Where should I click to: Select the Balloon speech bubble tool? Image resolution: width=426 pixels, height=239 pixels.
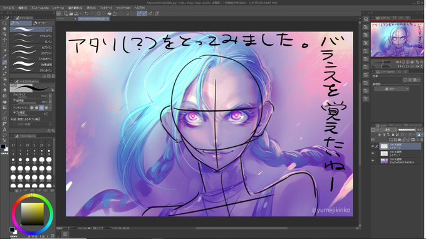[4, 135]
